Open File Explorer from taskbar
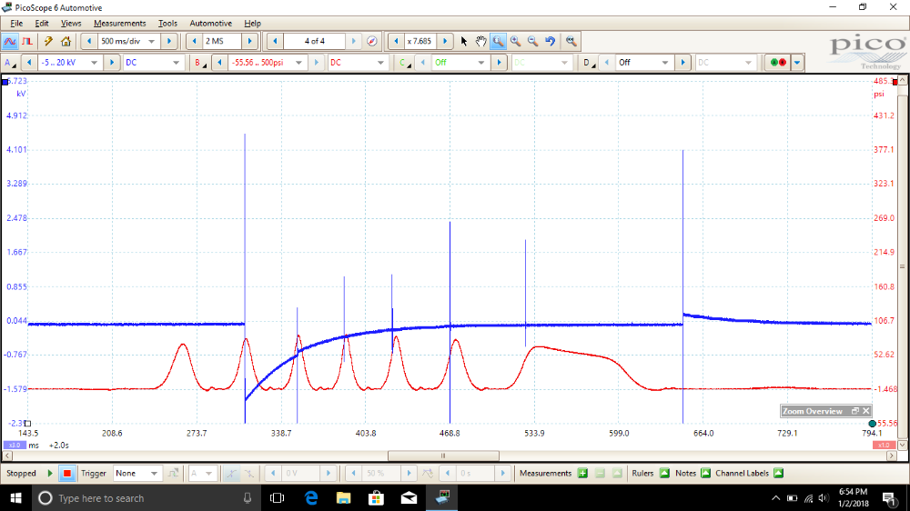Image resolution: width=910 pixels, height=511 pixels. (x=344, y=498)
